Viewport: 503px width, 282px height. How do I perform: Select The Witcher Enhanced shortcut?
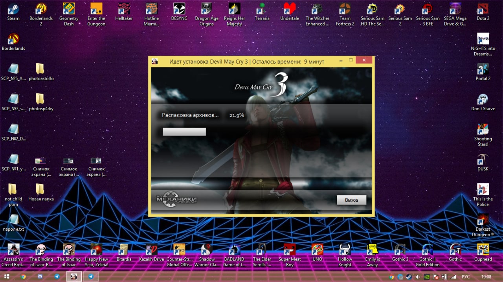coord(318,15)
